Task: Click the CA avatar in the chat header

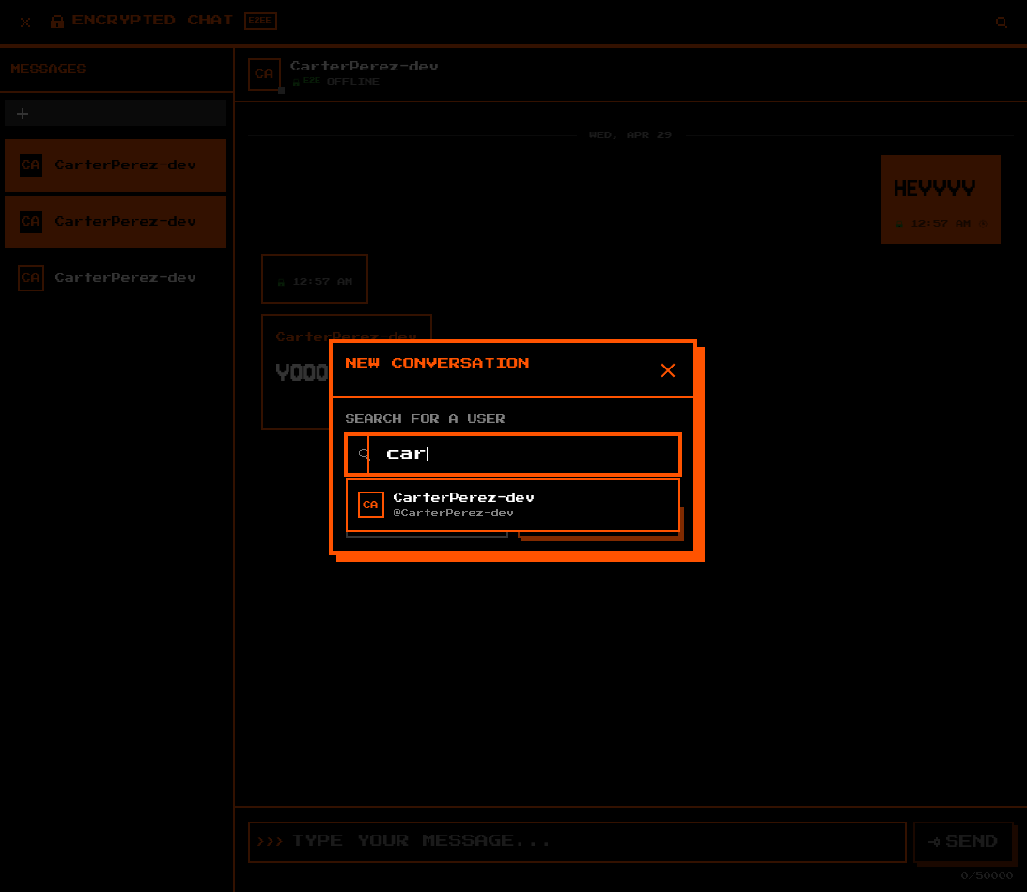Action: (x=265, y=74)
